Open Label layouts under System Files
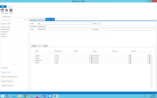The height and width of the screenshot is (98, 157). pyautogui.click(x=5, y=32)
